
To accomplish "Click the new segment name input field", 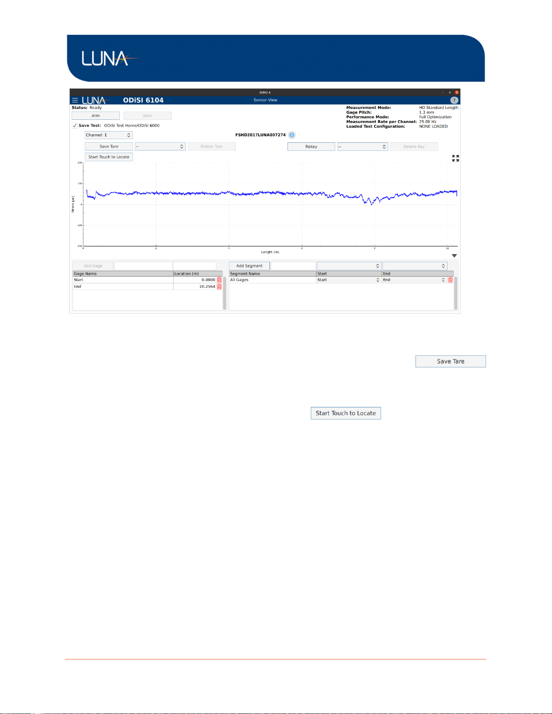I will pyautogui.click(x=293, y=266).
